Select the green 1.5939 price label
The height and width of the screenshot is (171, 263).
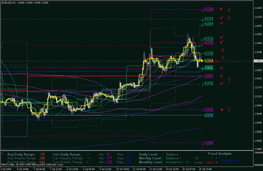point(209,54)
